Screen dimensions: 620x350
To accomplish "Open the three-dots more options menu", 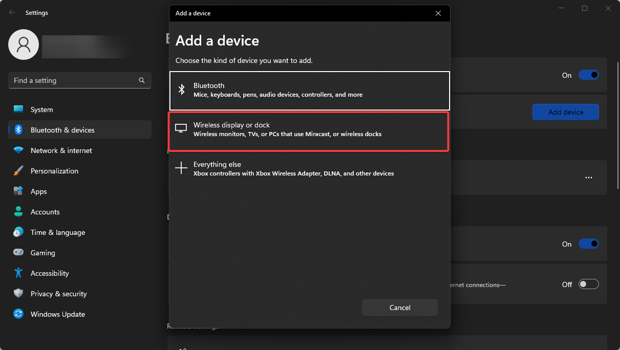I will 589,178.
